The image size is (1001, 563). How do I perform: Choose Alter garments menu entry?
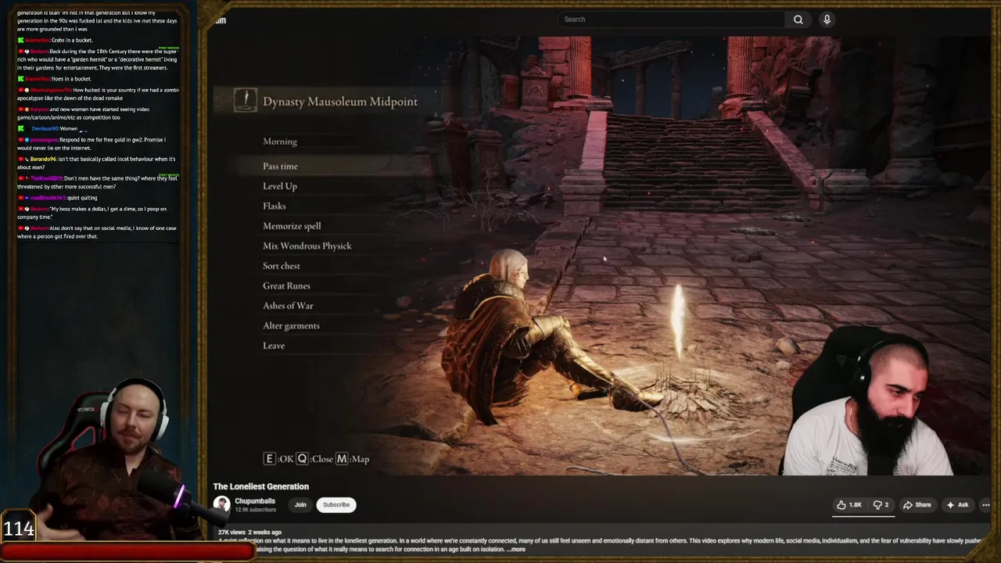pyautogui.click(x=291, y=326)
